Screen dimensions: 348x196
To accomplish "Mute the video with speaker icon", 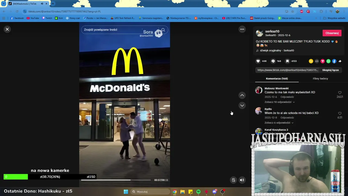I will tap(242, 180).
